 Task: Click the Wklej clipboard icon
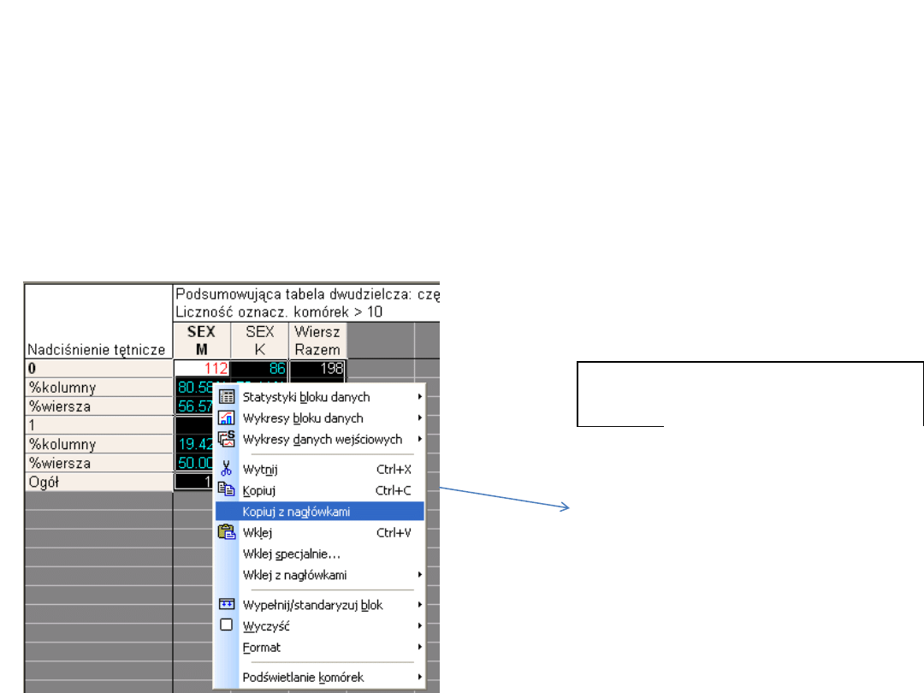[x=227, y=532]
